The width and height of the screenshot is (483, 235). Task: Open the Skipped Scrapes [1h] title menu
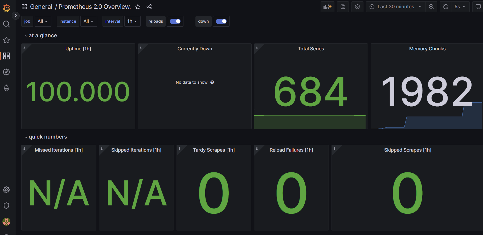pos(408,150)
